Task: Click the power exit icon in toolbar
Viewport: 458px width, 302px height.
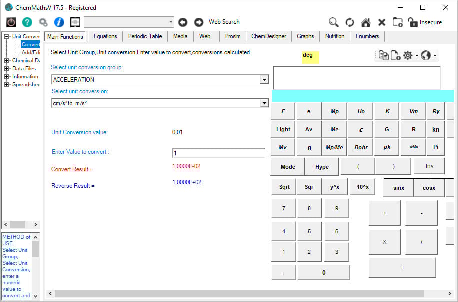Action: [x=11, y=22]
